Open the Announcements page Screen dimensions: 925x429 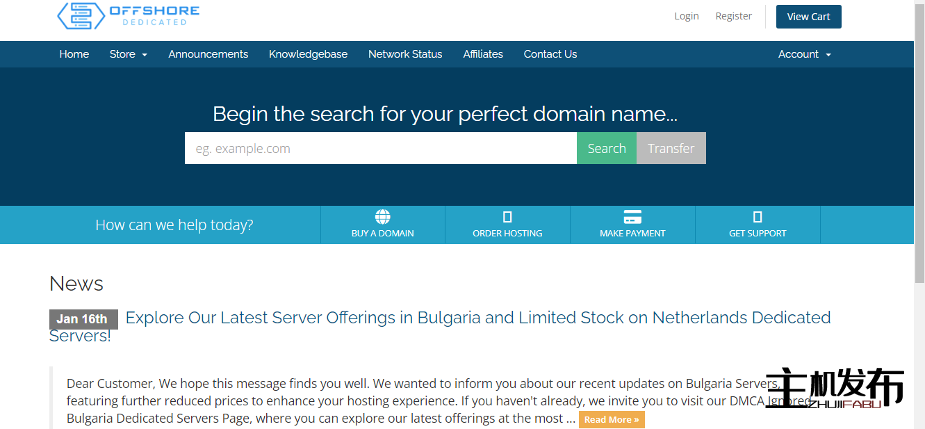coord(208,54)
